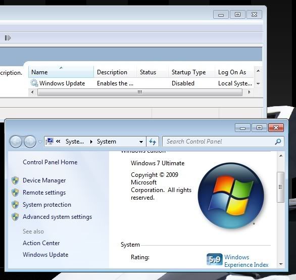The image size is (296, 280).
Task: Click the Windows 7 Ultimate edition text
Action: [x=158, y=163]
